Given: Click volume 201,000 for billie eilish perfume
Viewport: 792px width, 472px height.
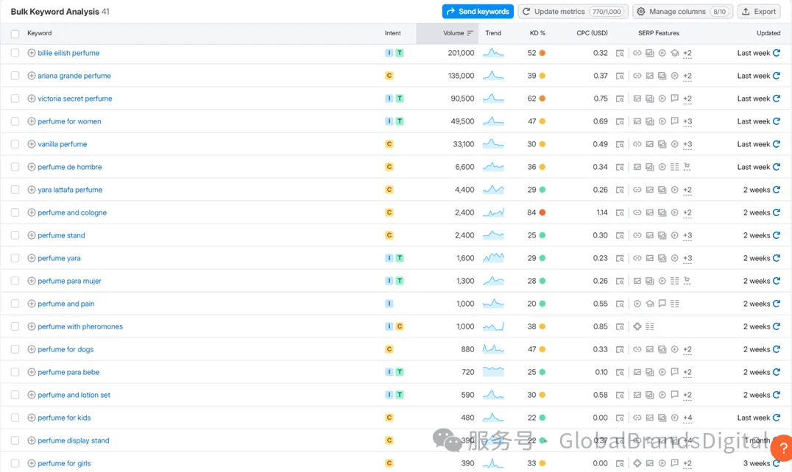Looking at the screenshot, I should click(462, 53).
